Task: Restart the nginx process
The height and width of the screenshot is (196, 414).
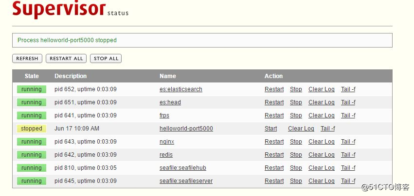Action: click(274, 142)
